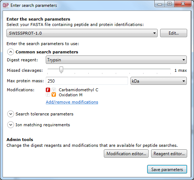Close the Enter search parameters window
Image resolution: width=194 pixels, height=180 pixels.
click(x=183, y=4)
